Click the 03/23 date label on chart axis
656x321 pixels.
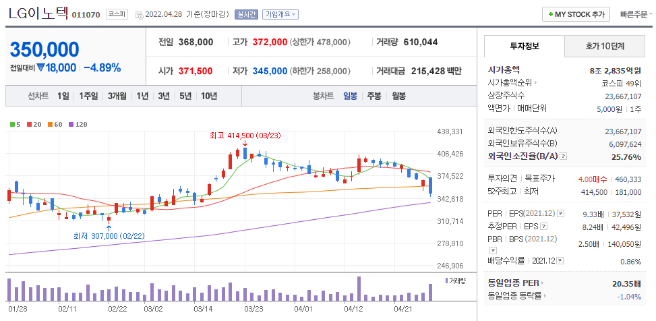click(x=254, y=310)
